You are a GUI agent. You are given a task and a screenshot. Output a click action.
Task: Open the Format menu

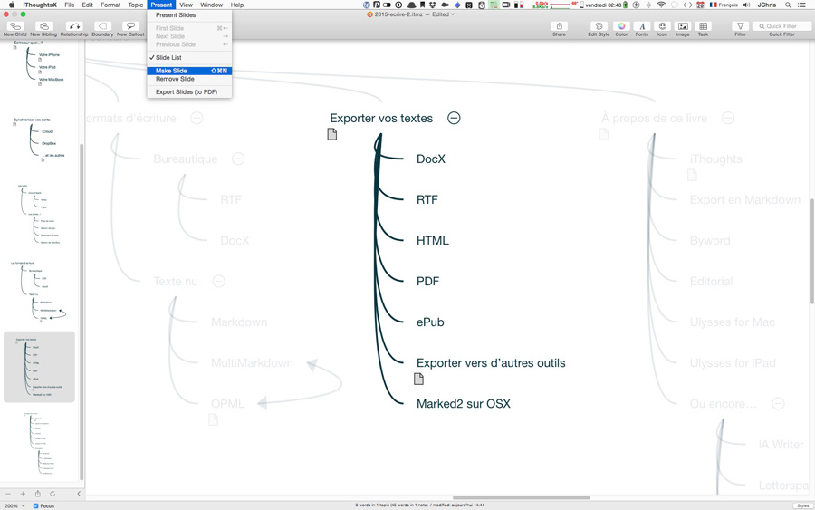110,5
